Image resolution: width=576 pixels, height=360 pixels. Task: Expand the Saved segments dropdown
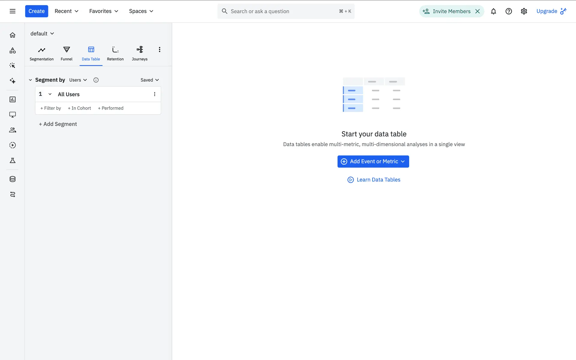149,80
